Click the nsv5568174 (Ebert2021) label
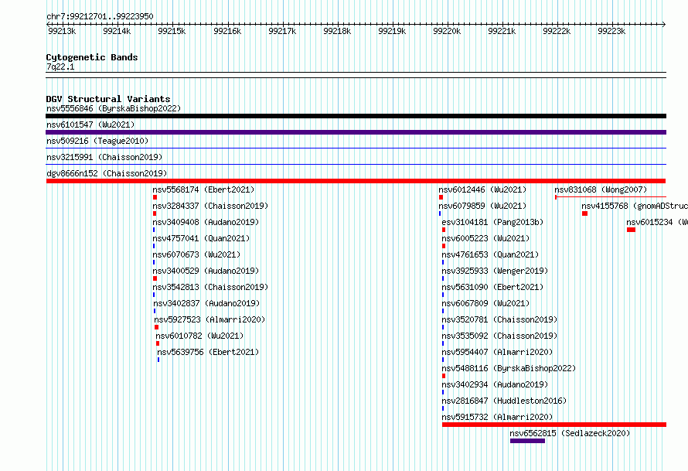The image size is (688, 471). [203, 189]
